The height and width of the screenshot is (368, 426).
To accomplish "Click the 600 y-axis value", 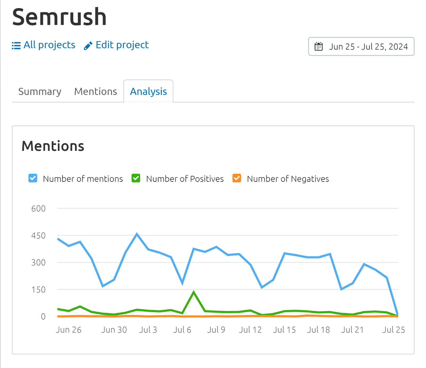I will click(x=38, y=209).
